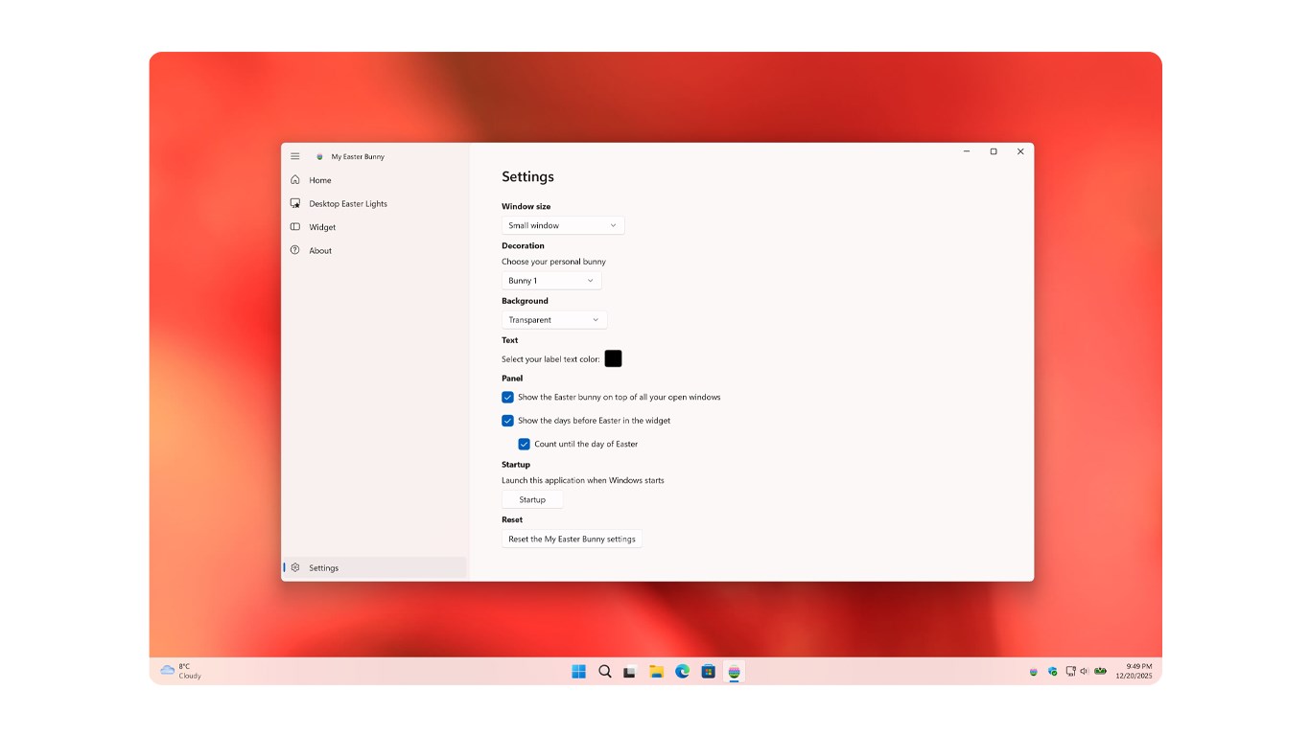Disable showing the bunny on top of windows
The width and height of the screenshot is (1310, 736).
(507, 397)
